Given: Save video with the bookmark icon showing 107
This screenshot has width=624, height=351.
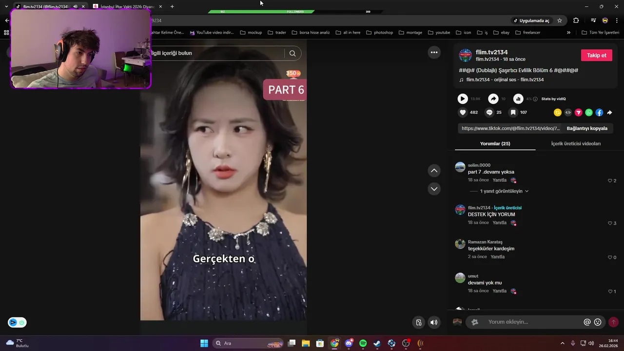Looking at the screenshot, I should click(513, 112).
